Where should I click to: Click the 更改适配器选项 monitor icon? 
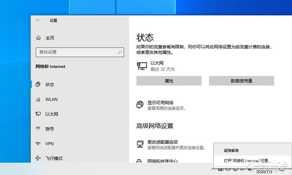pos(140,144)
